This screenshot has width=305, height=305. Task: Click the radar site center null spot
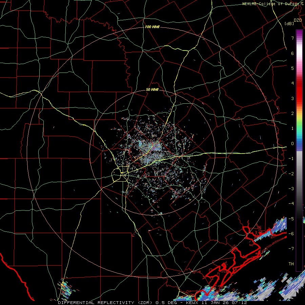click(x=152, y=152)
